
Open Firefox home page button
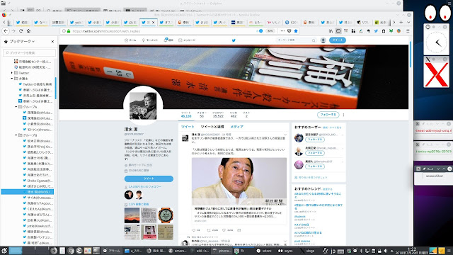coord(28,31)
